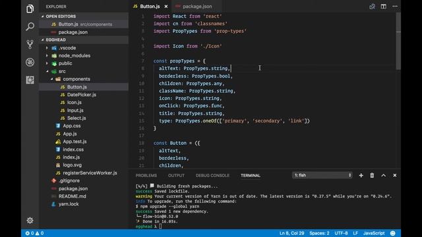The height and width of the screenshot is (237, 422).
Task: Open yarn.lock in the file tree
Action: (x=84, y=204)
